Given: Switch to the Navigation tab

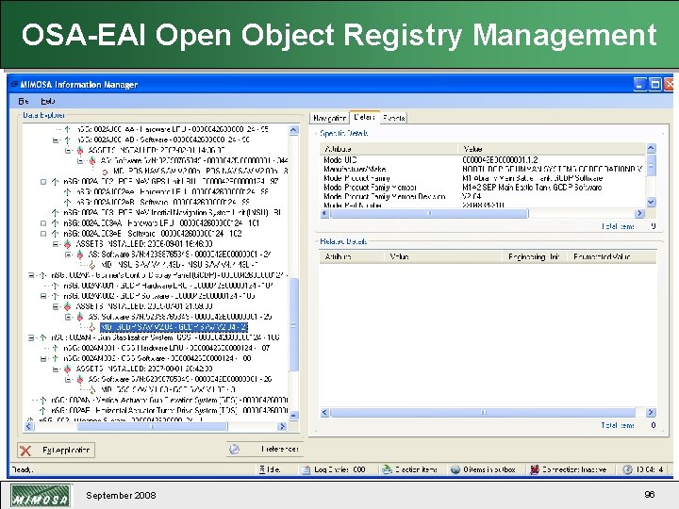Looking at the screenshot, I should click(x=329, y=118).
